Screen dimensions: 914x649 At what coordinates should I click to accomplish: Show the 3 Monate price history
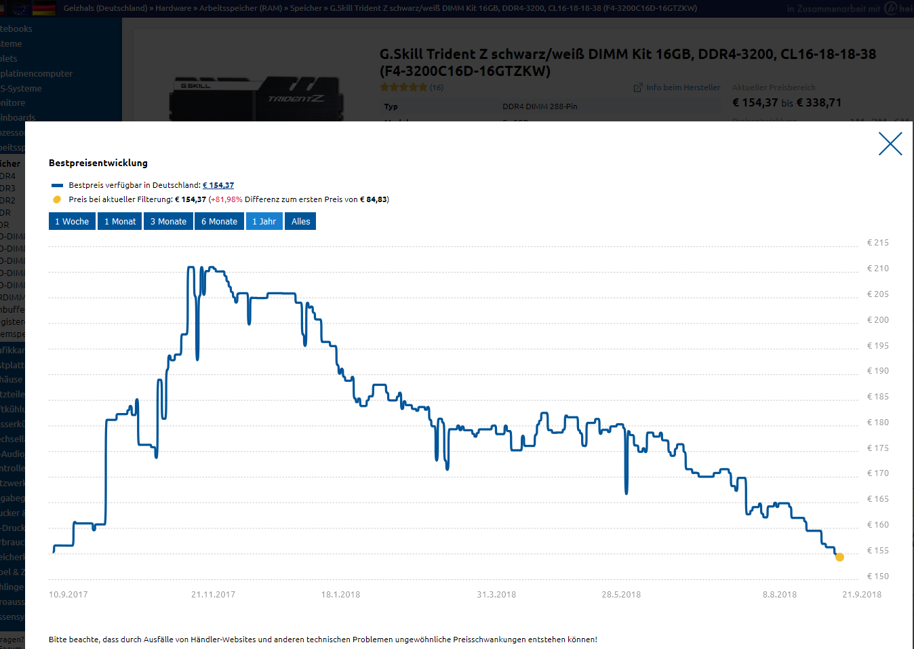click(168, 222)
